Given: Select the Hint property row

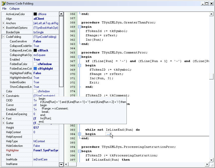Looking at the screenshot, I should pos(30,155).
